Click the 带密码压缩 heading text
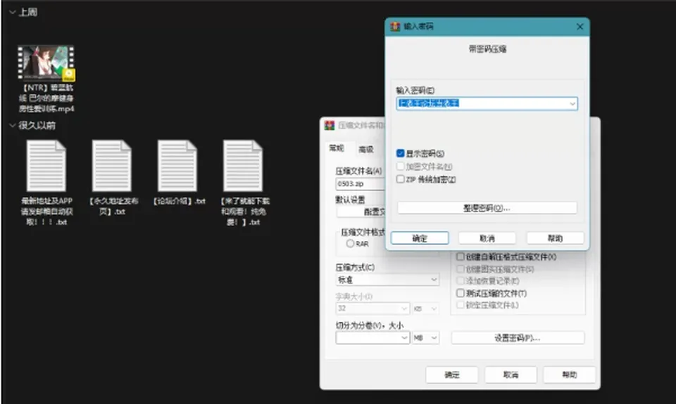 pyautogui.click(x=487, y=49)
